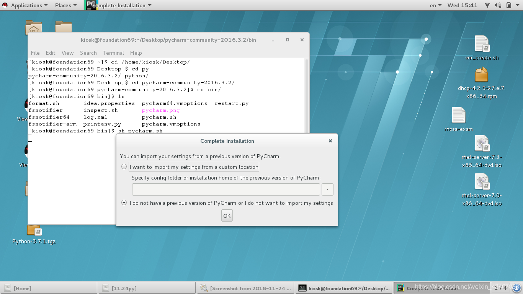Switch to Complete Installation taskbar button

click(x=442, y=288)
